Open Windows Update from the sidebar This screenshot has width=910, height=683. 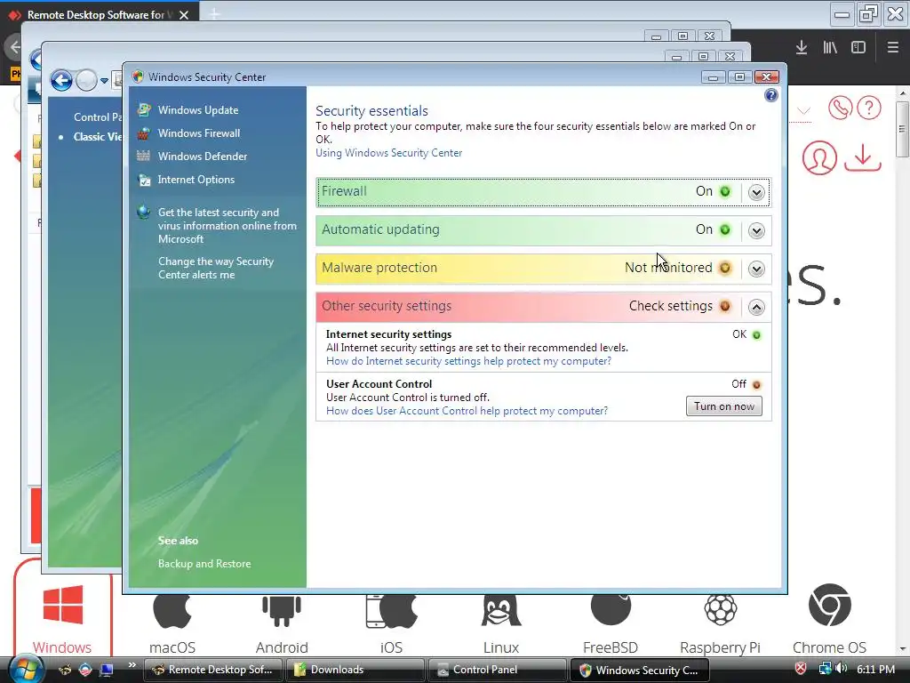[x=198, y=109]
